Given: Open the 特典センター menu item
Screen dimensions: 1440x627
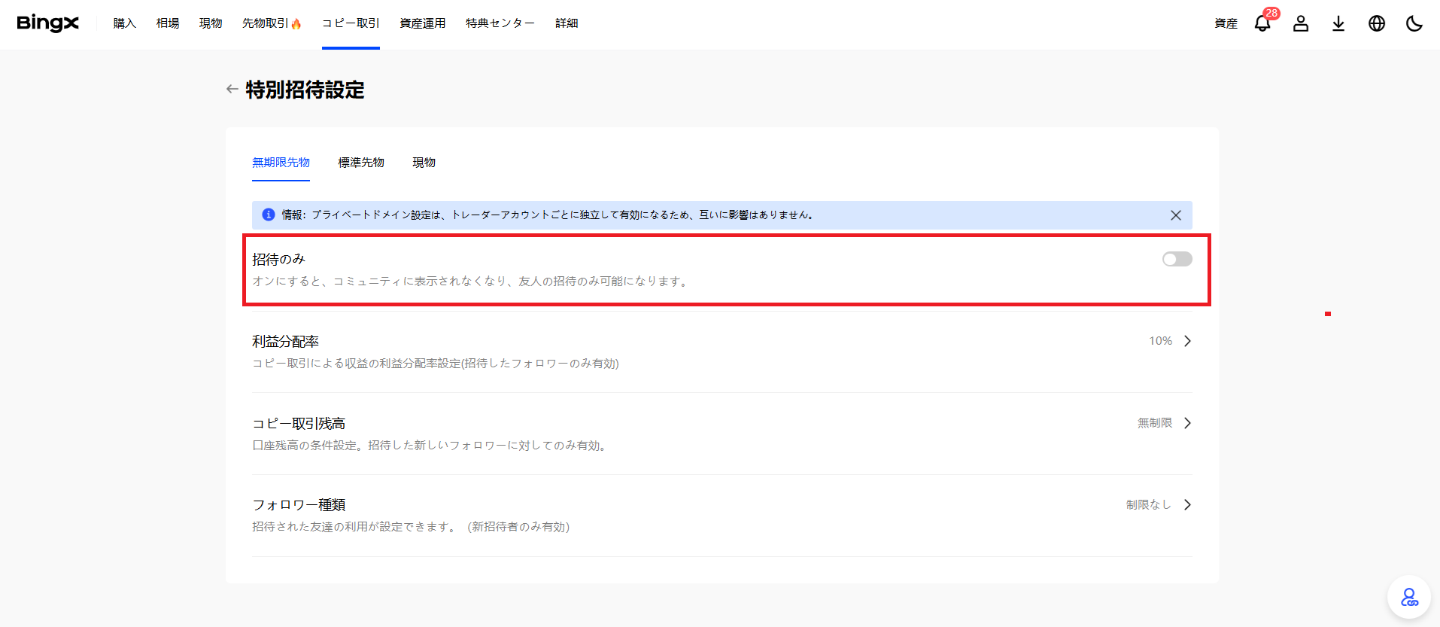Looking at the screenshot, I should pyautogui.click(x=500, y=23).
